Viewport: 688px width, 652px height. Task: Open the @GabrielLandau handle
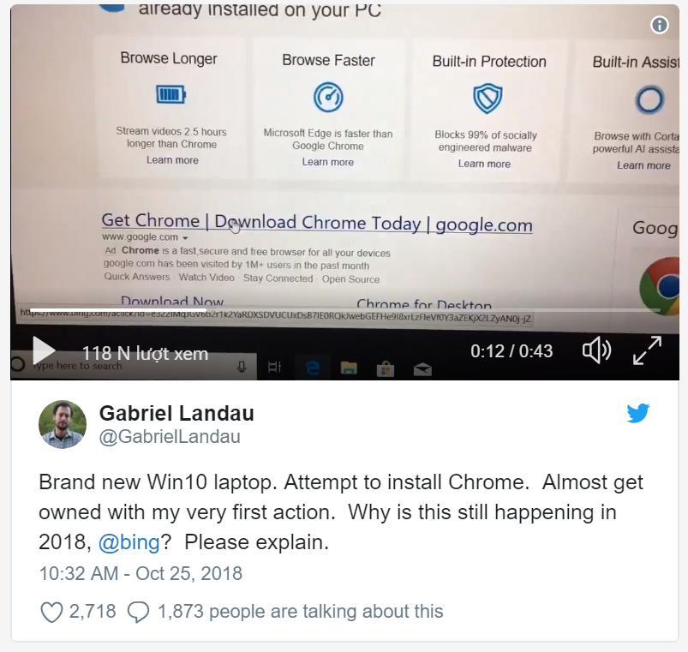coord(170,437)
